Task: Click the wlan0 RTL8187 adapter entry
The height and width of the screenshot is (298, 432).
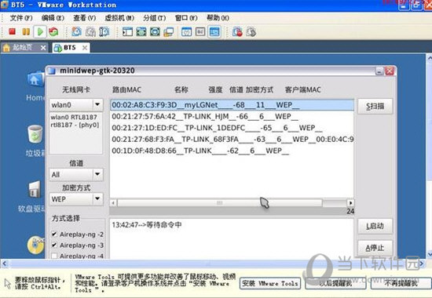Action: (x=75, y=121)
